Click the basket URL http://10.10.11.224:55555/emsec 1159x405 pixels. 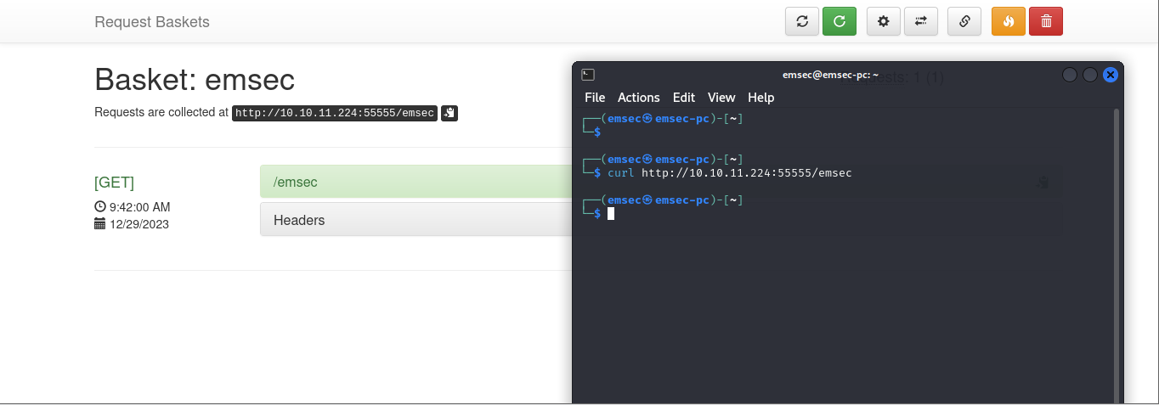click(335, 113)
